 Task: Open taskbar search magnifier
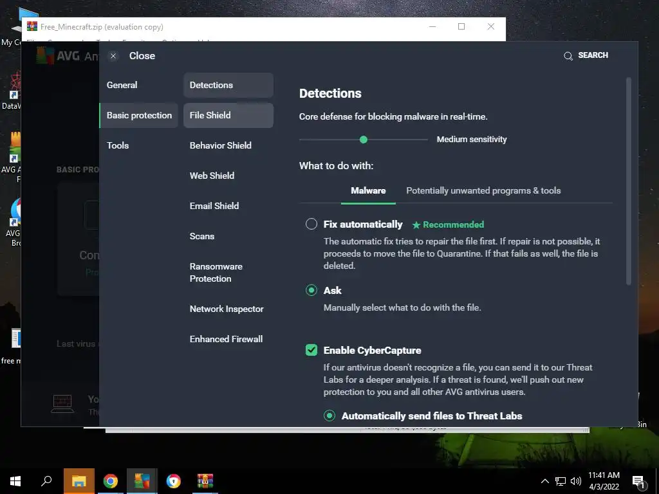point(46,481)
